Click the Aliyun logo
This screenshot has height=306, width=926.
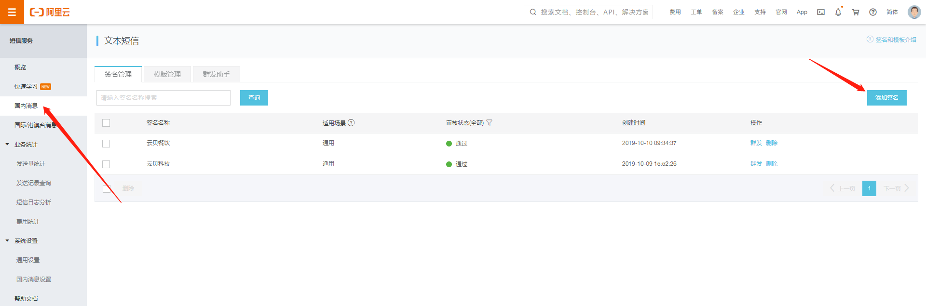[x=50, y=12]
